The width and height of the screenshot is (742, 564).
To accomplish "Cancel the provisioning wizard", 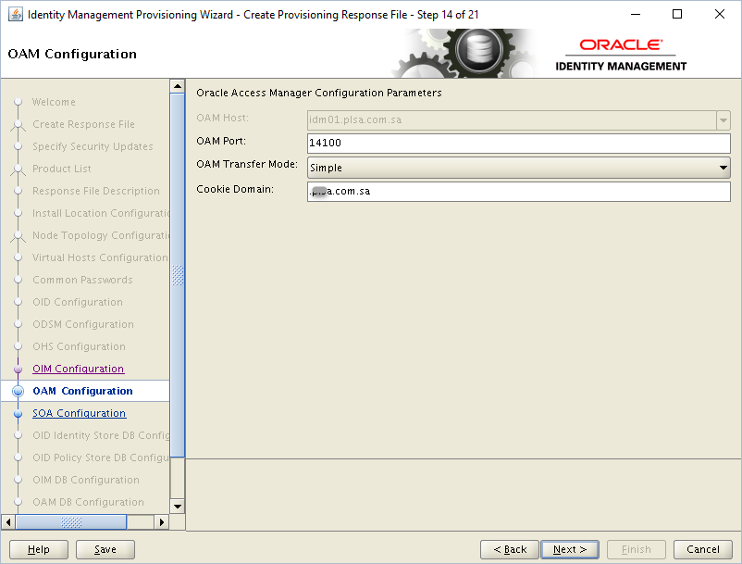I will pyautogui.click(x=702, y=548).
